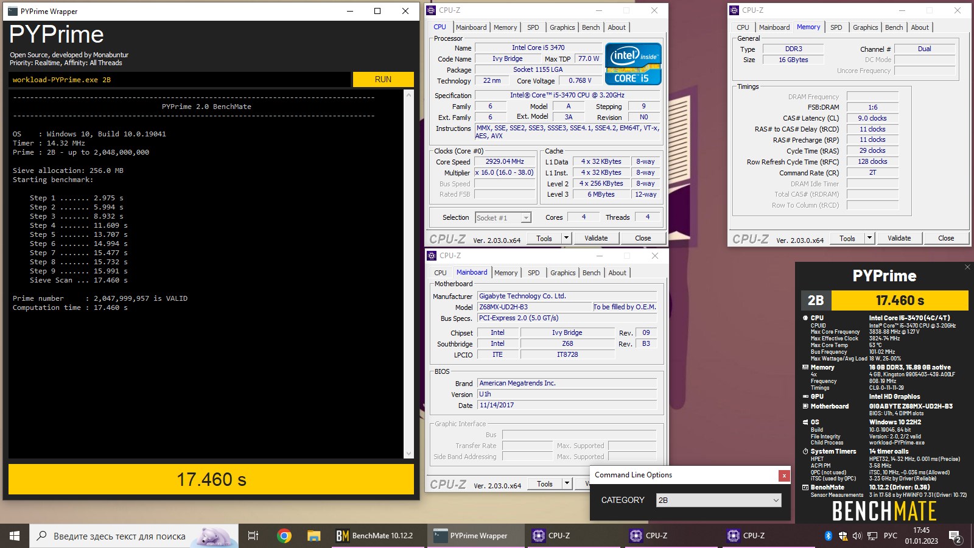Open Task View on the taskbar
Screen dimensions: 974x548
coord(253,536)
